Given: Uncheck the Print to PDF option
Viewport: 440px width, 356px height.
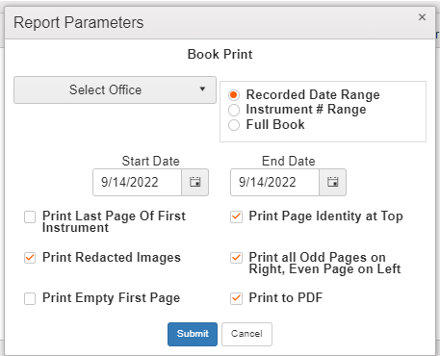Looking at the screenshot, I should click(x=236, y=298).
